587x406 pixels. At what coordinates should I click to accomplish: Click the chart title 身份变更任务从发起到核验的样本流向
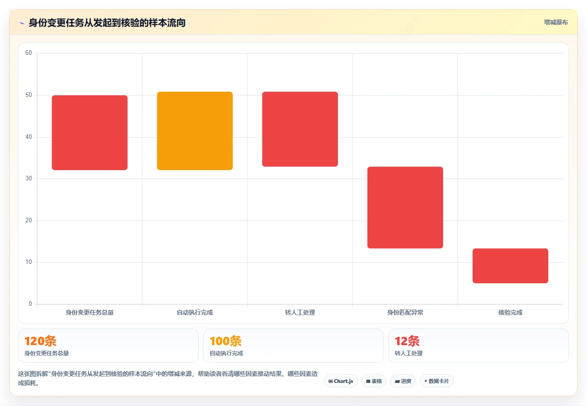click(x=107, y=23)
